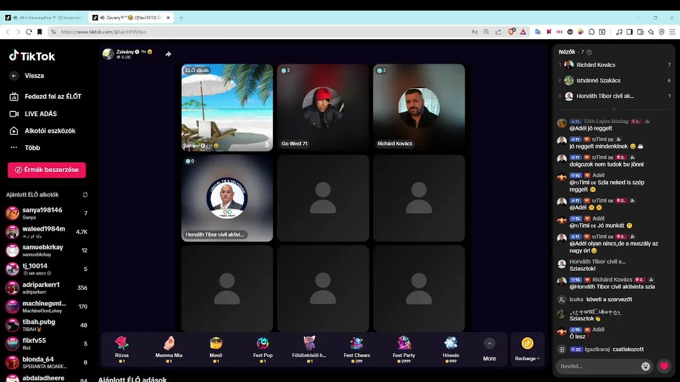This screenshot has width=680, height=382.
Task: Select viewer Richárd Kovács in ranking
Action: pyautogui.click(x=614, y=65)
